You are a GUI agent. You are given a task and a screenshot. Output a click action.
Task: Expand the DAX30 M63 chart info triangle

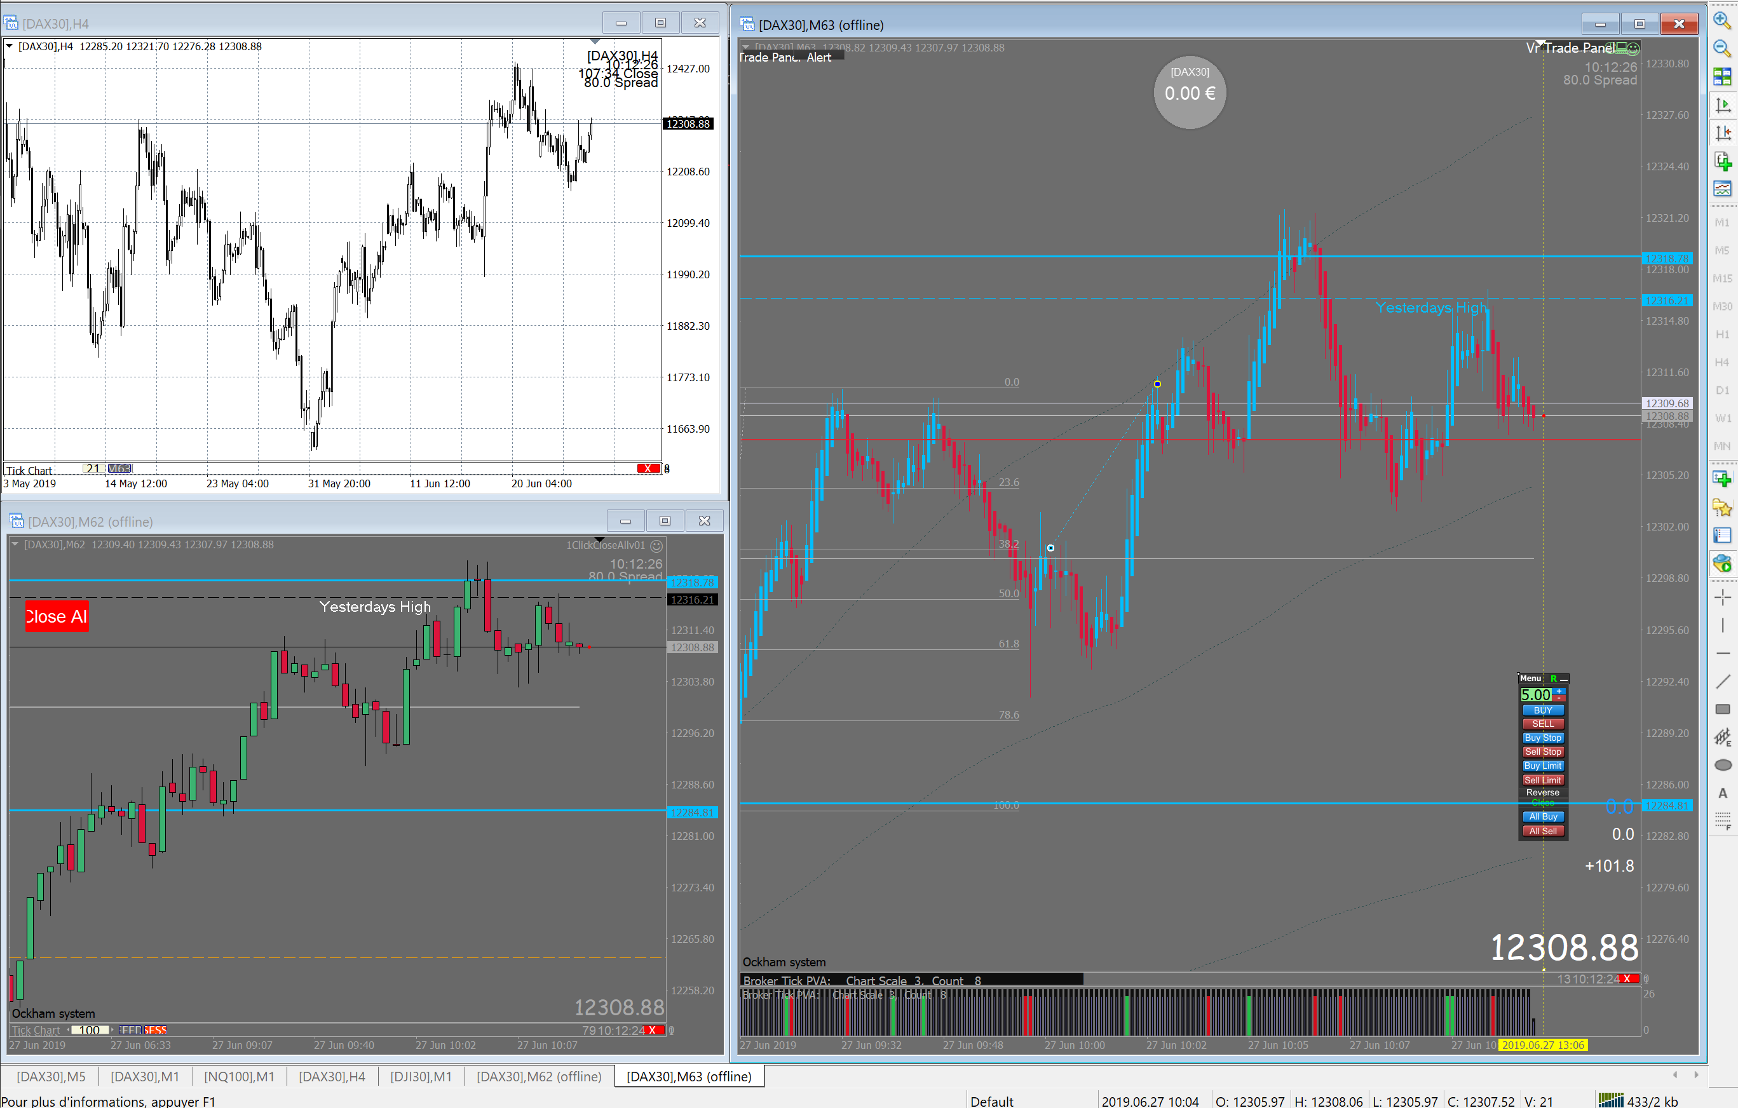pyautogui.click(x=745, y=48)
